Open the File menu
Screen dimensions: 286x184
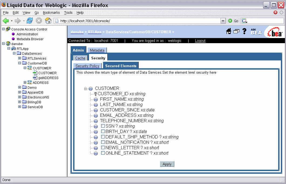coord(6,13)
